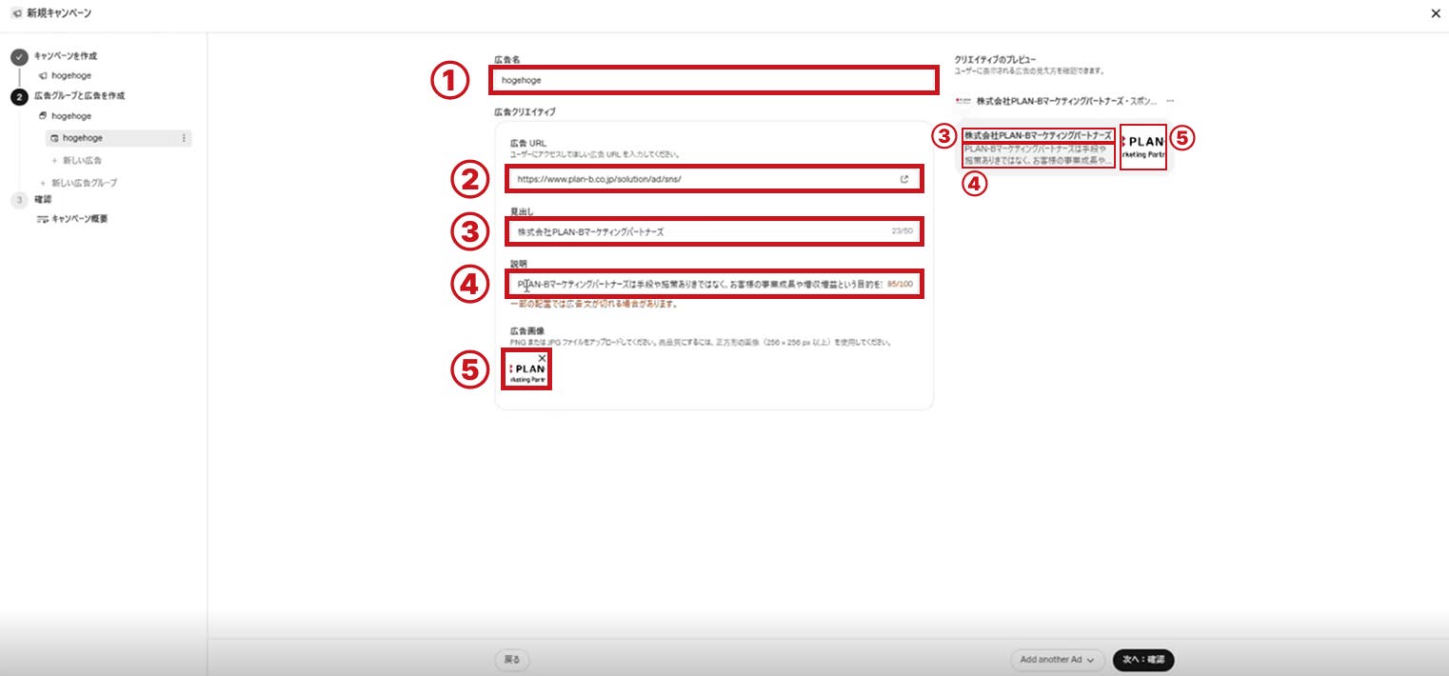Click the ad group icon beside hogehoge
The width and height of the screenshot is (1449, 676).
coord(42,115)
